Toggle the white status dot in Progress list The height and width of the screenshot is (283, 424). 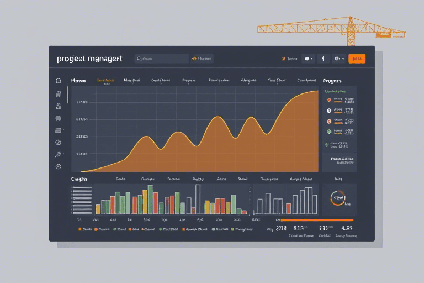pyautogui.click(x=329, y=111)
